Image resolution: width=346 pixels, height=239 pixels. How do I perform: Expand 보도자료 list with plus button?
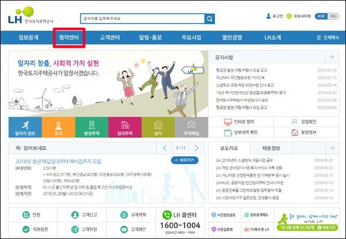pyautogui.click(x=332, y=148)
